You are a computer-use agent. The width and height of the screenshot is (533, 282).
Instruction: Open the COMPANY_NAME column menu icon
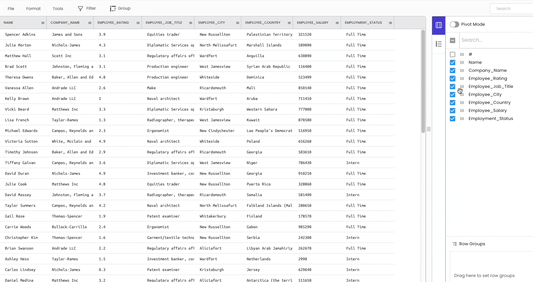pos(90,23)
